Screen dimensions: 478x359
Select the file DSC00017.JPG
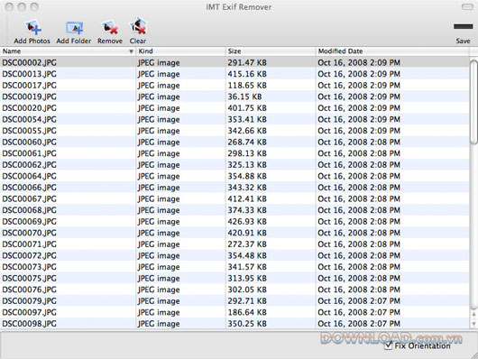click(x=234, y=85)
